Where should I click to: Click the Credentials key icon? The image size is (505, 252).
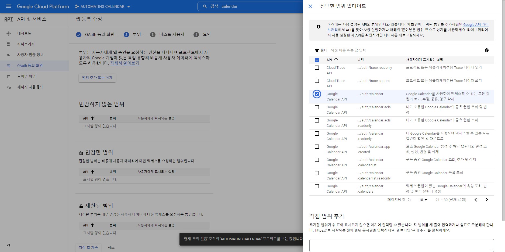(x=9, y=55)
